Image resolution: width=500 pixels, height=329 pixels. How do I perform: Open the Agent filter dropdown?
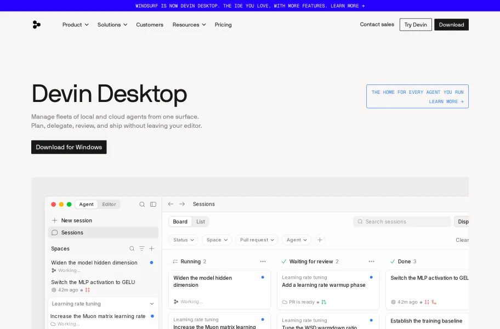(x=297, y=240)
